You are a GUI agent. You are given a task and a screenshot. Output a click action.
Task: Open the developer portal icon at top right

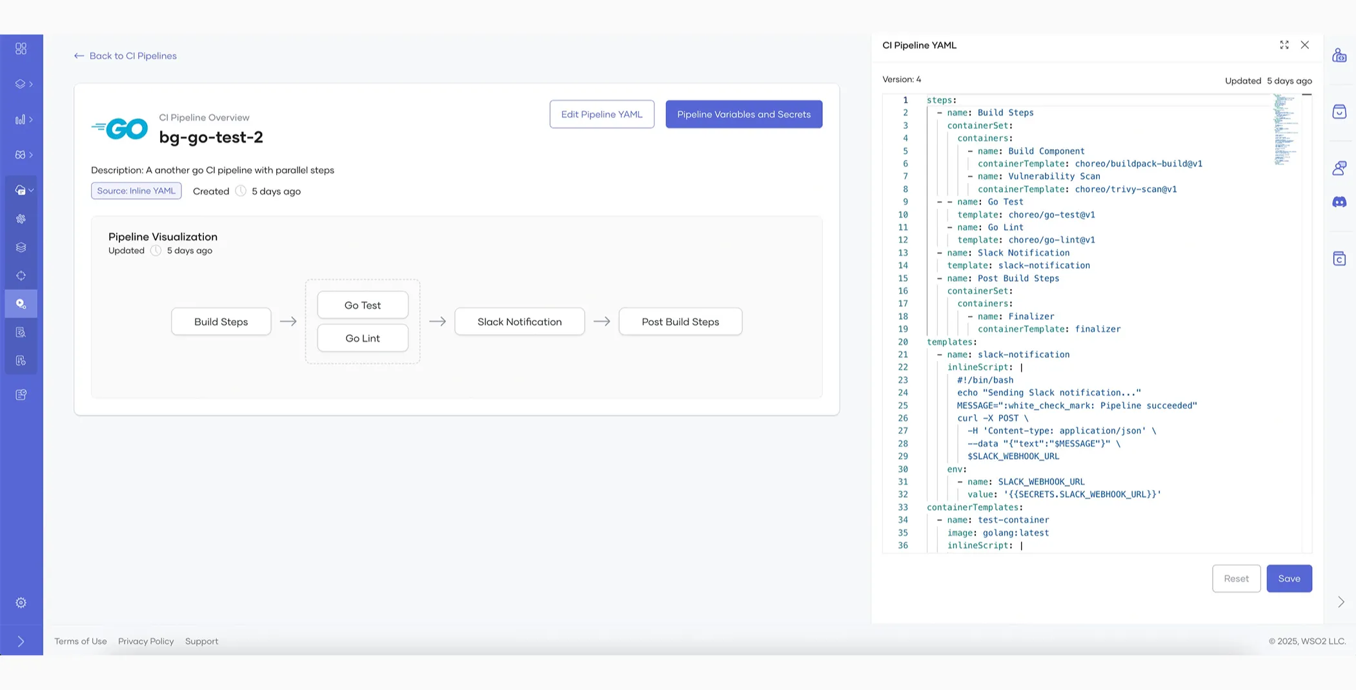pos(1339,55)
